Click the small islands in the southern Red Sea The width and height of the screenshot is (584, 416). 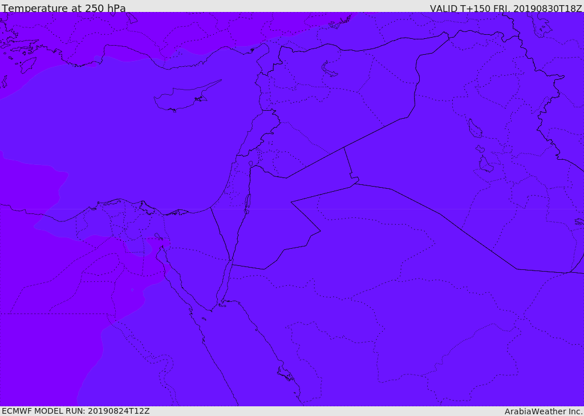coord(285,374)
